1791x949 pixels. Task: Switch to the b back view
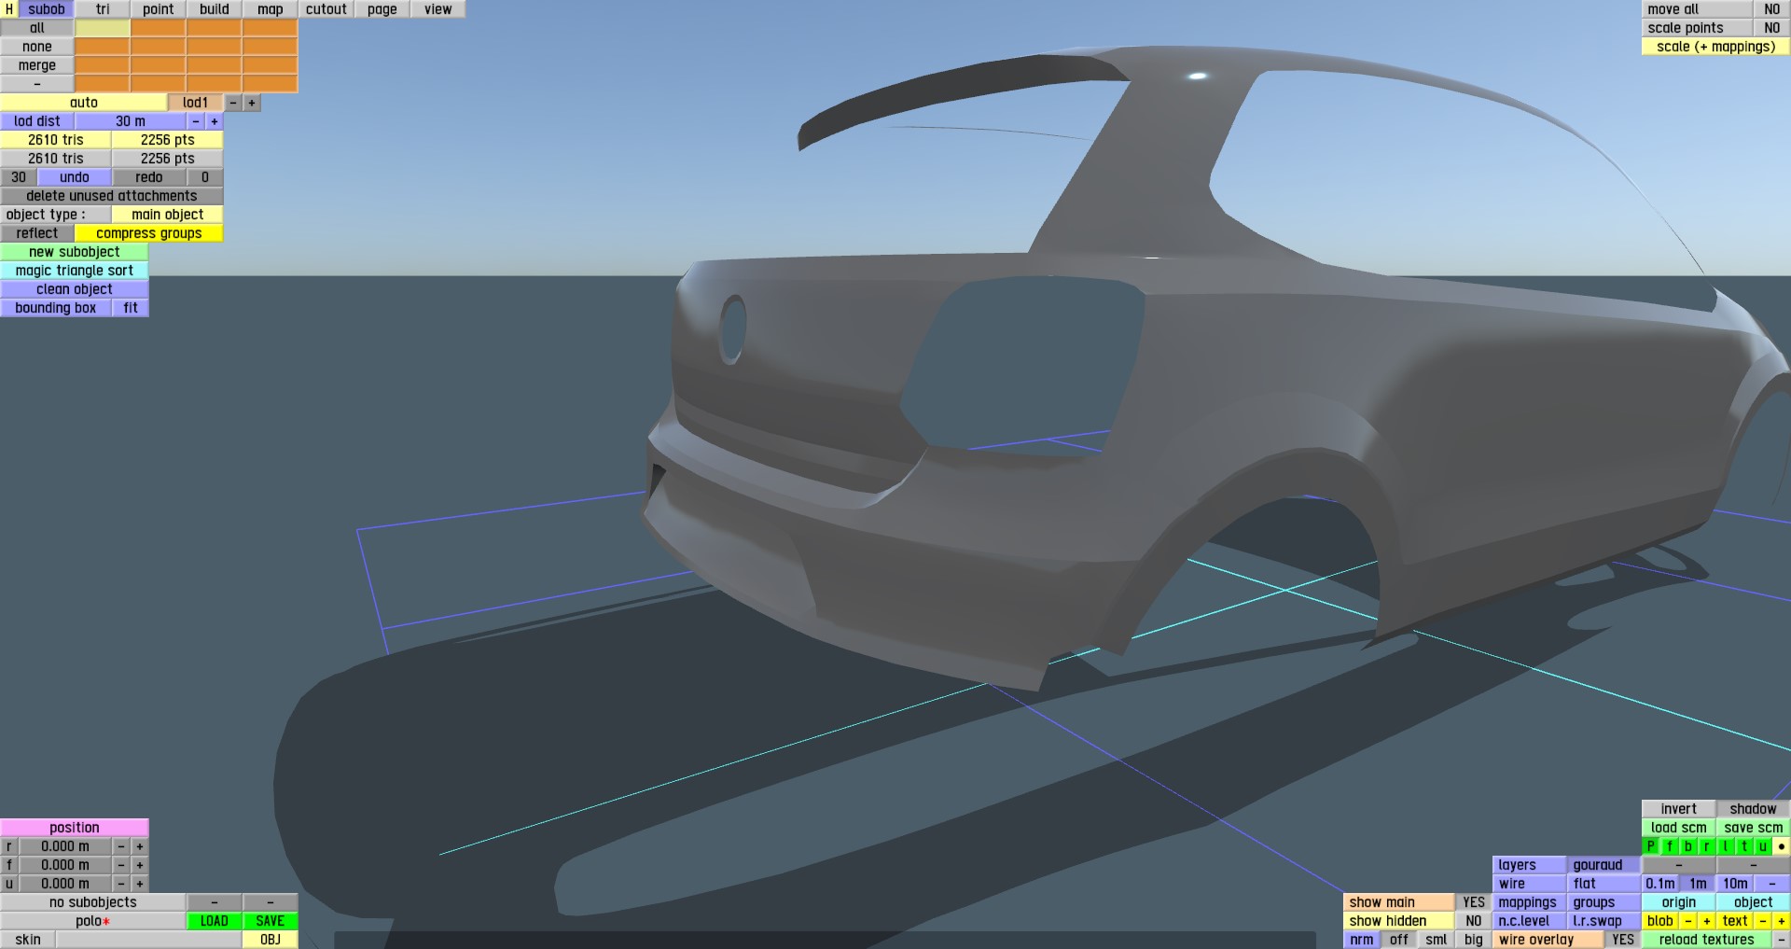[x=1688, y=846]
